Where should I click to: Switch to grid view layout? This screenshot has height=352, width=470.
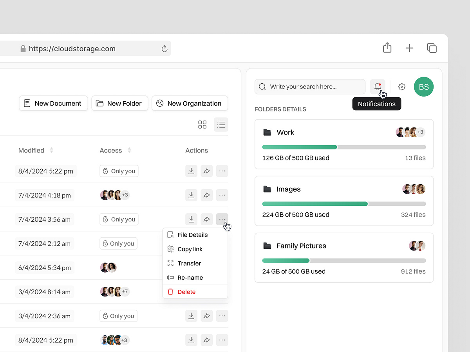point(202,124)
